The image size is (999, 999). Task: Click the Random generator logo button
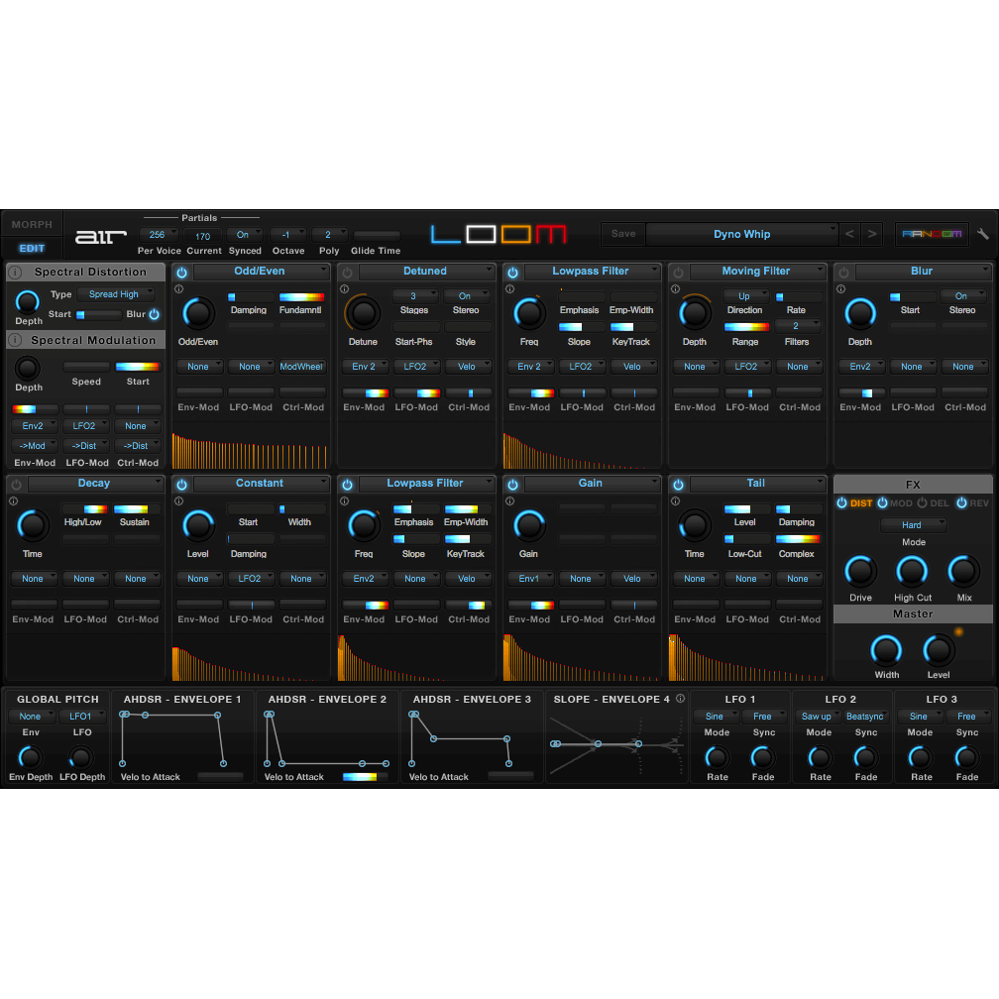(932, 234)
